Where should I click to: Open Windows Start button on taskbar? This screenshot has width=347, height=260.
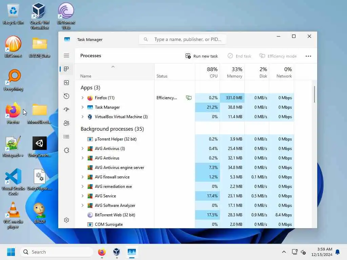pyautogui.click(x=11, y=252)
